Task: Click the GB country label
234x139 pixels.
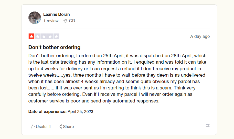Action: (72, 21)
